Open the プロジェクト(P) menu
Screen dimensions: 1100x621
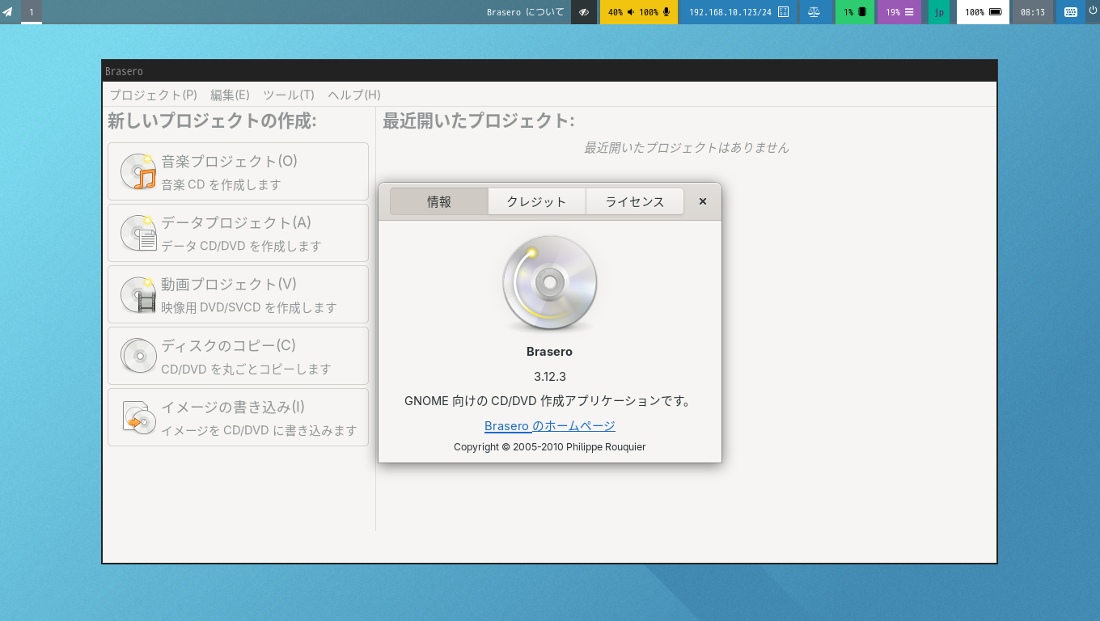click(x=154, y=95)
